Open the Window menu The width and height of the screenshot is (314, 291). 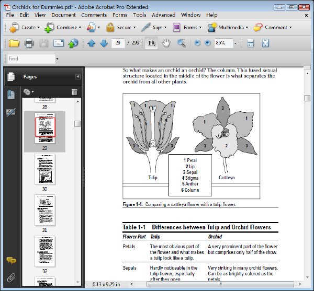tap(191, 15)
